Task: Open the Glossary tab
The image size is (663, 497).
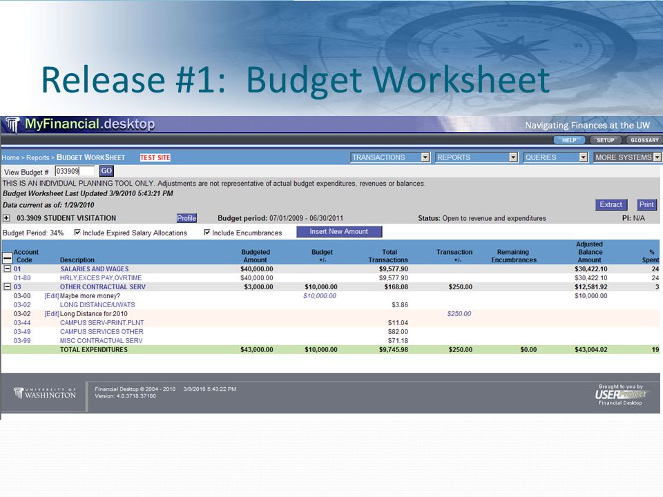Action: click(644, 140)
